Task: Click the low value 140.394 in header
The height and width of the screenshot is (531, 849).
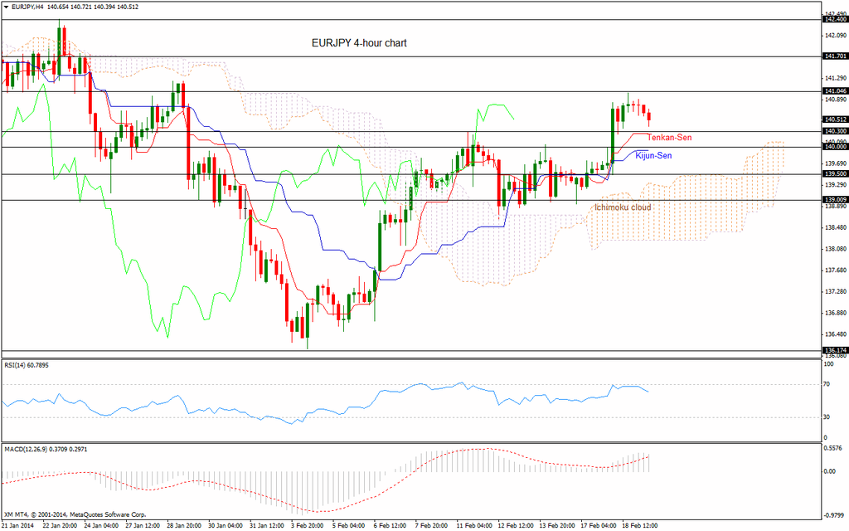Action: [x=104, y=7]
